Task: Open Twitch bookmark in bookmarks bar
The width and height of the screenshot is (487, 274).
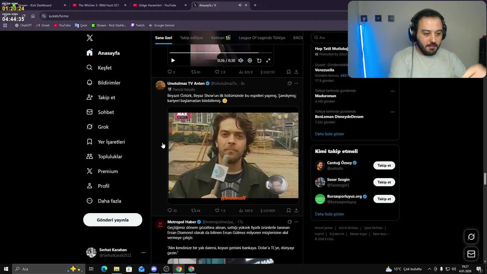Action: [x=137, y=25]
